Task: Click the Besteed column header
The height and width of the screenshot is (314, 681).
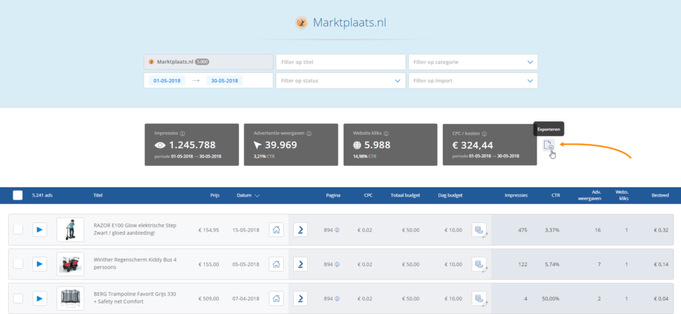Action: 660,195
